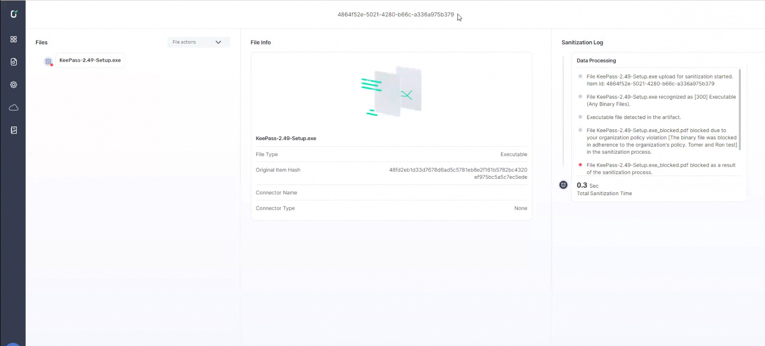Screen dimensions: 765x346
Task: Open the cloud icon in sidebar
Action: pyautogui.click(x=14, y=107)
